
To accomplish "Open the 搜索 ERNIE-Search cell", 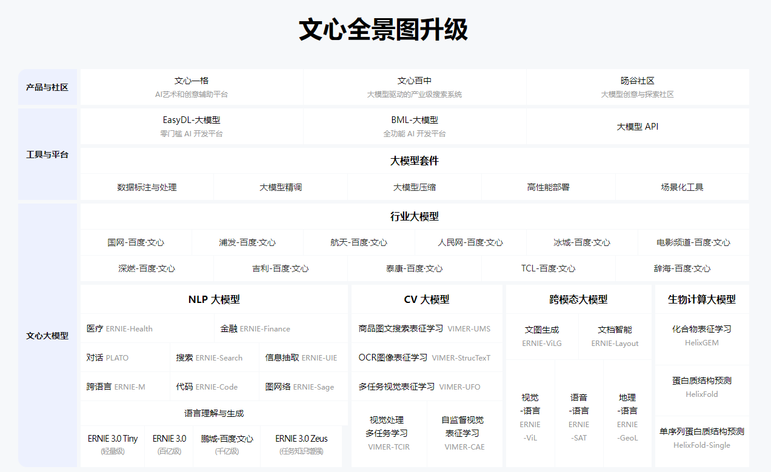I will tap(215, 357).
